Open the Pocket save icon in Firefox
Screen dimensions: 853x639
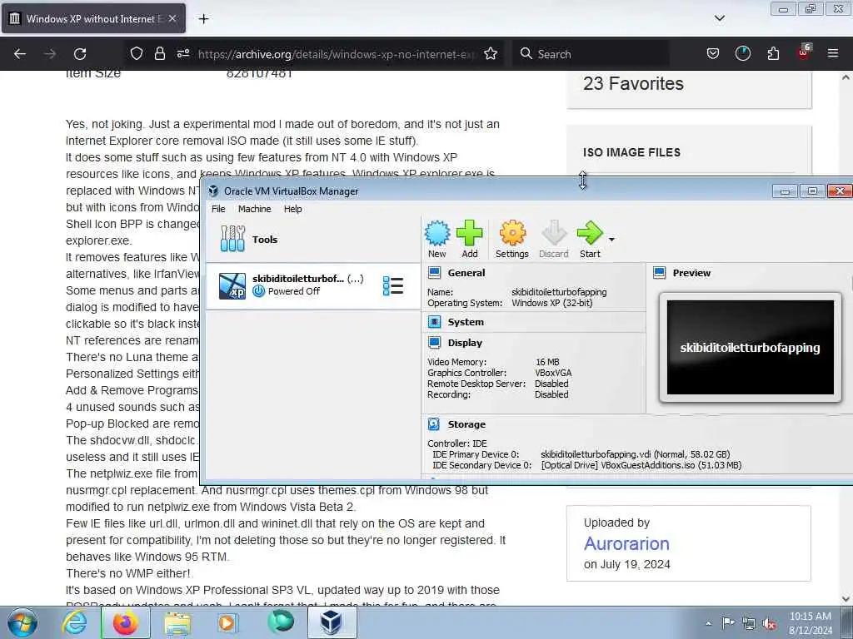coord(713,53)
